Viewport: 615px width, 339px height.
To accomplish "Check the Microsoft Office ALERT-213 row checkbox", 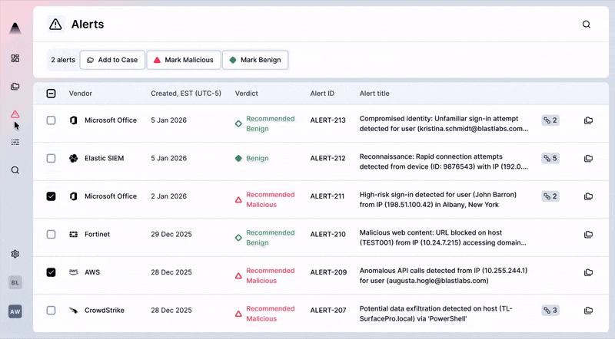I will 51,120.
